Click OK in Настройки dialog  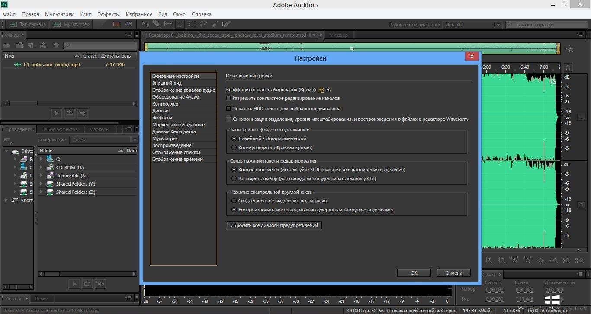pos(414,273)
